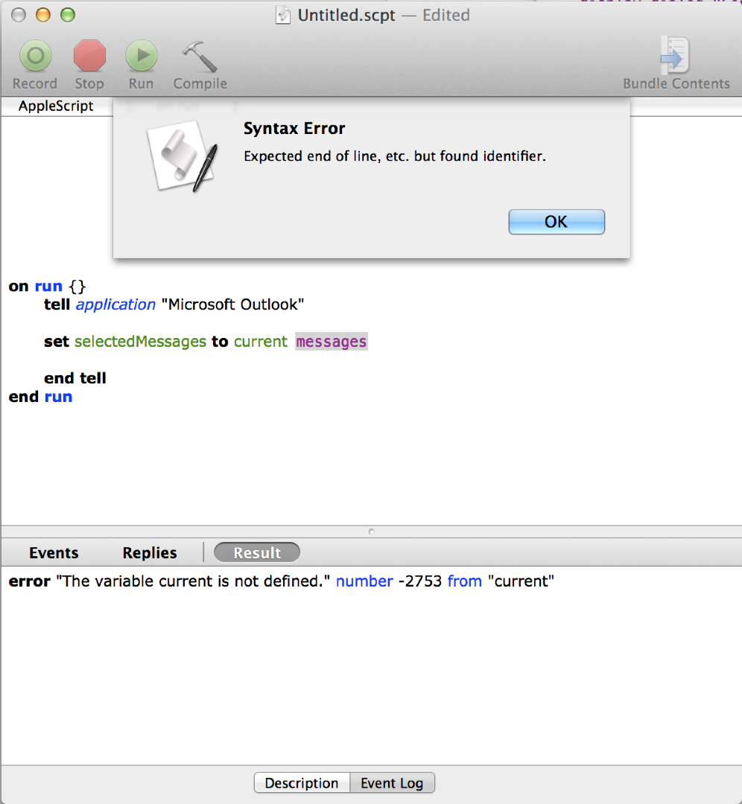This screenshot has width=742, height=804.
Task: Click the 'end run' line
Action: point(40,397)
